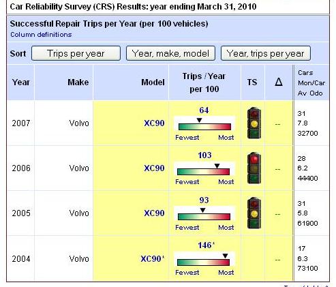
Task: Click the triangle marker on 2007 gradient bar
Action: [x=199, y=120]
